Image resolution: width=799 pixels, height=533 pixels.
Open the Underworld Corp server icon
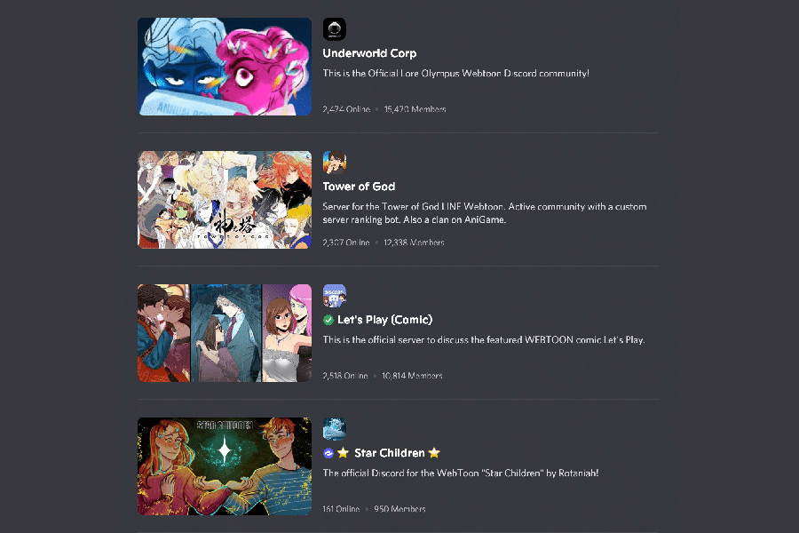tap(335, 29)
